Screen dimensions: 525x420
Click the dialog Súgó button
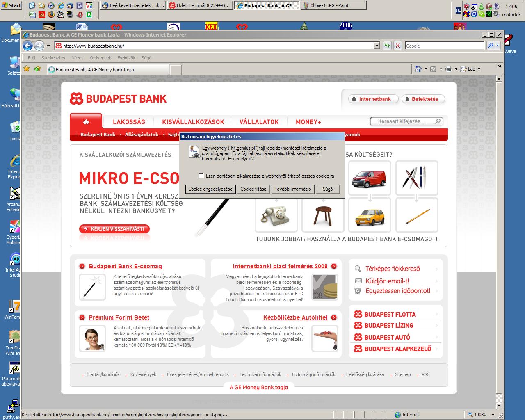tap(328, 189)
